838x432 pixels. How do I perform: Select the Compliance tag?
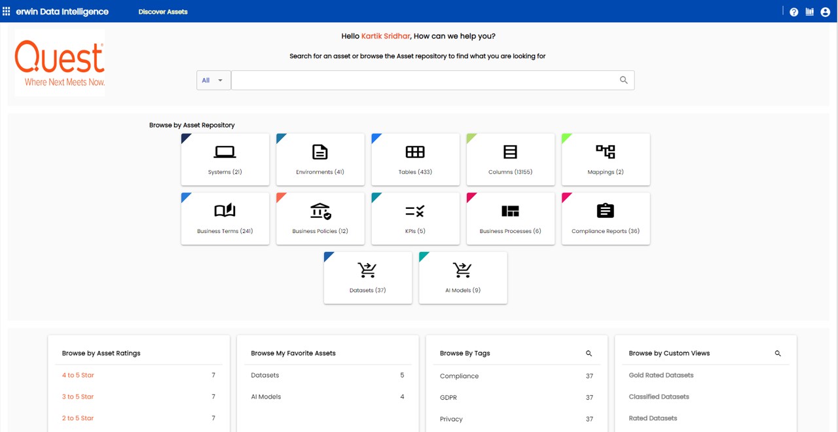pos(459,376)
